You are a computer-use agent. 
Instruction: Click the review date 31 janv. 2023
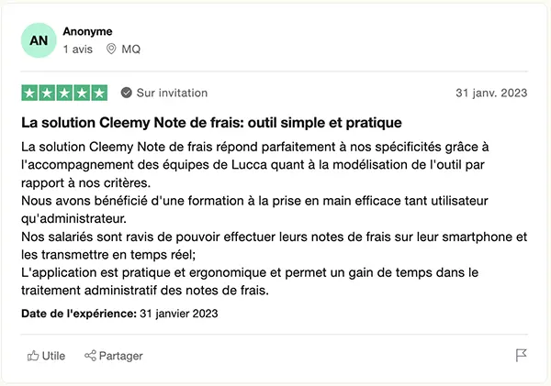[492, 94]
